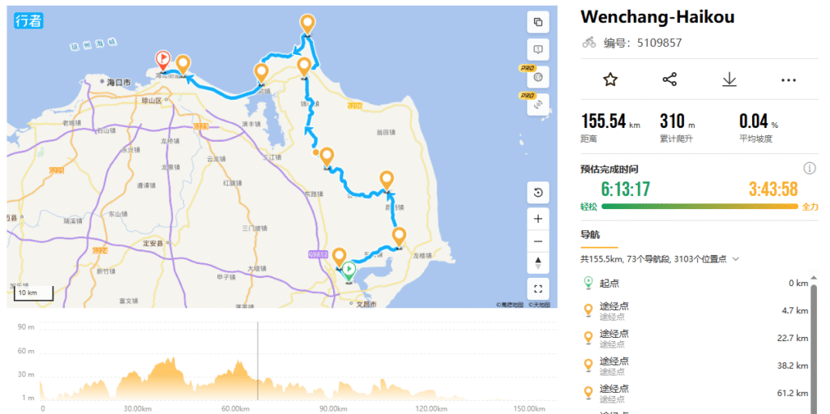Click the red finish flag marker on map

pyautogui.click(x=162, y=59)
